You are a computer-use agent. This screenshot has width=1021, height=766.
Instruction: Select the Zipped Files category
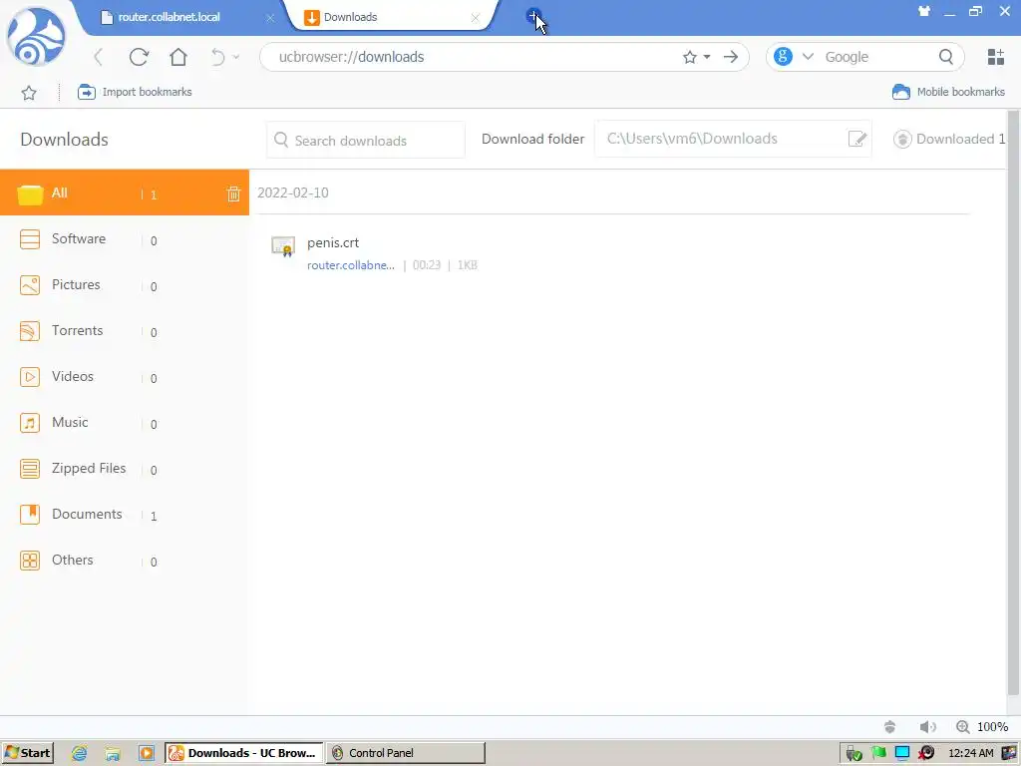click(x=125, y=469)
